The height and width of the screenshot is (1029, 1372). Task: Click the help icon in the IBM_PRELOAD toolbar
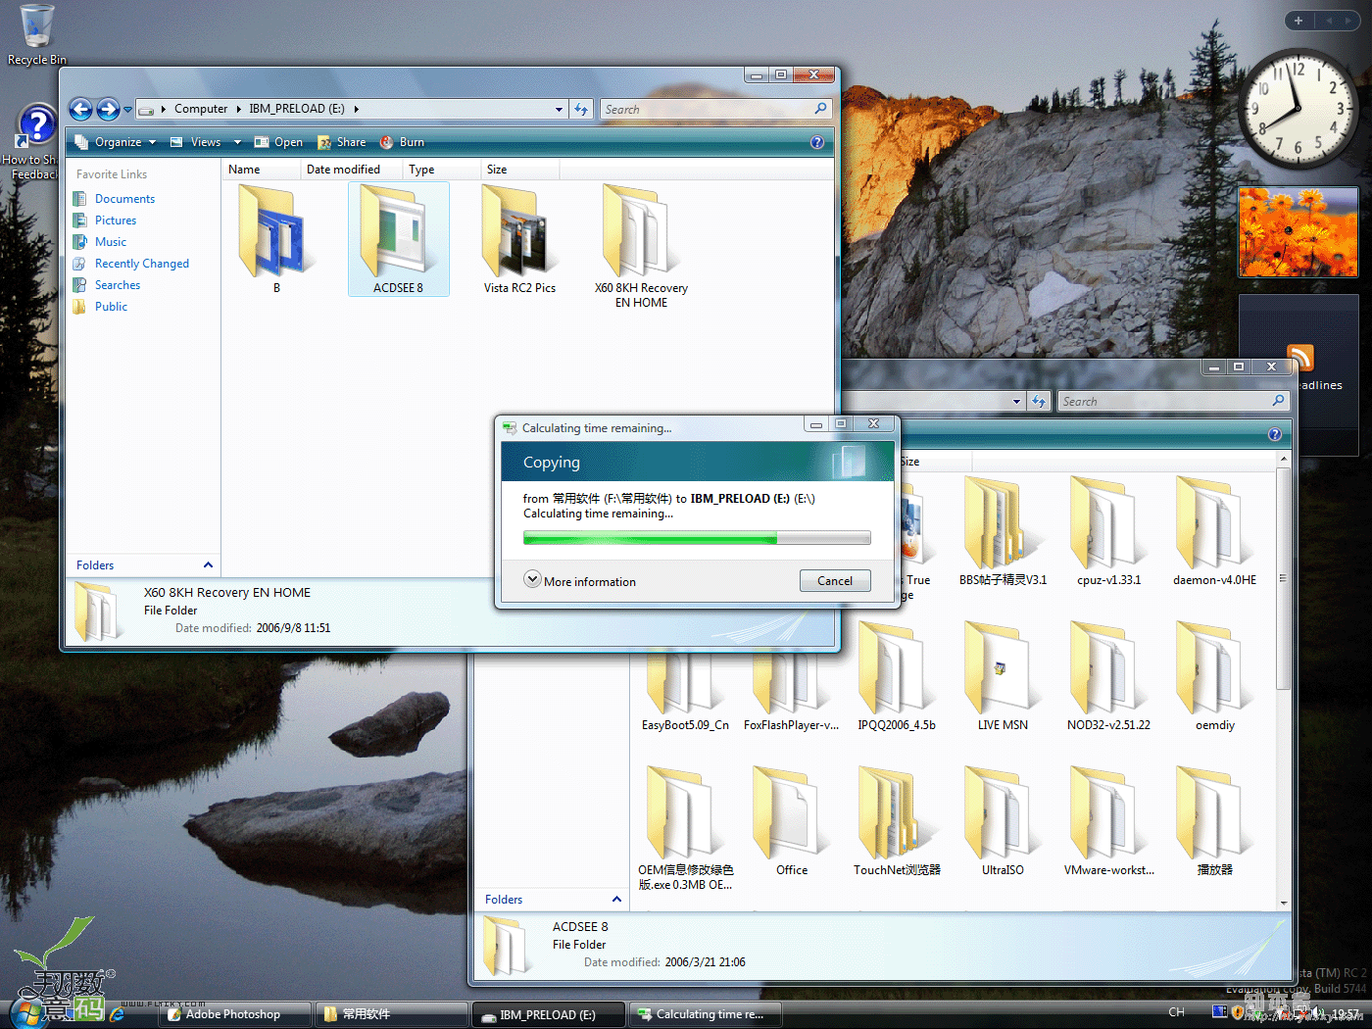(817, 142)
